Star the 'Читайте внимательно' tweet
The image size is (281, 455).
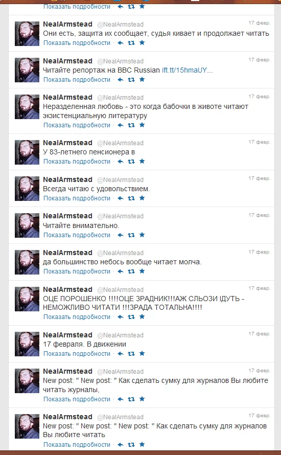[142, 235]
